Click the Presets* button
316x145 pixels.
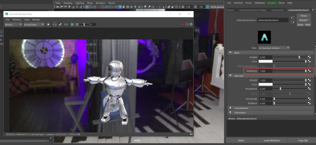[304, 20]
